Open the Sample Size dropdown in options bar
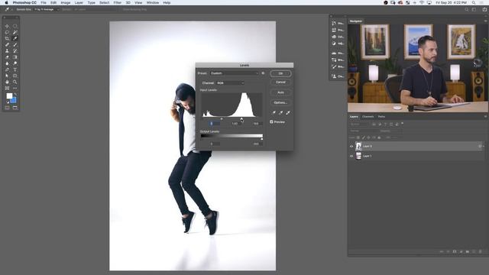 tap(47, 10)
